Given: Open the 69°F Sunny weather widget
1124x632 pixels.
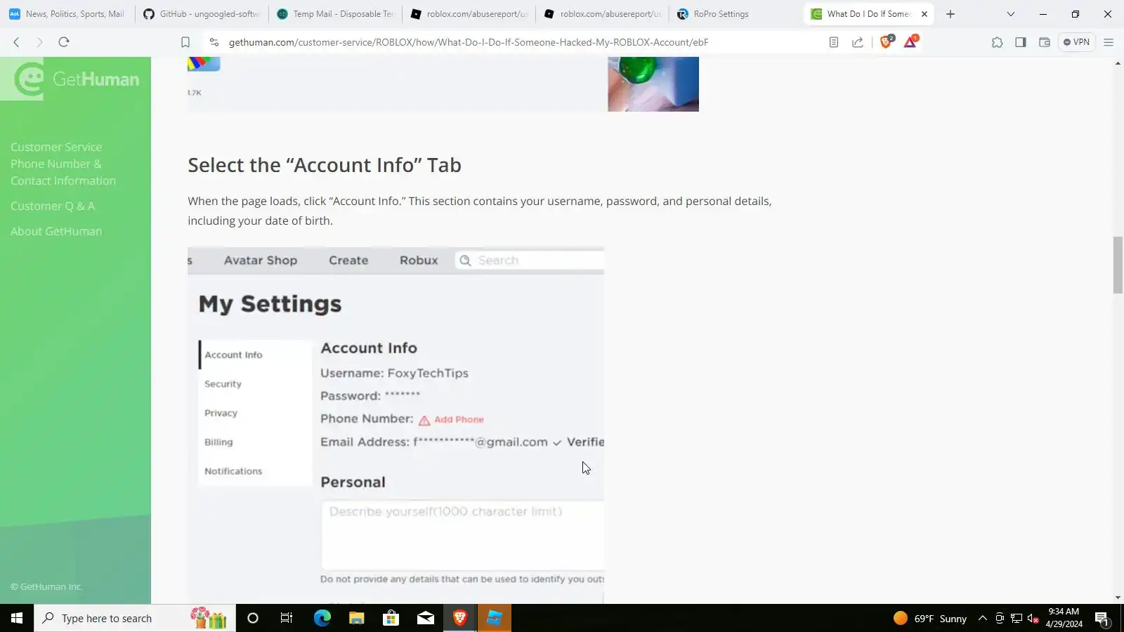Looking at the screenshot, I should coord(930,618).
